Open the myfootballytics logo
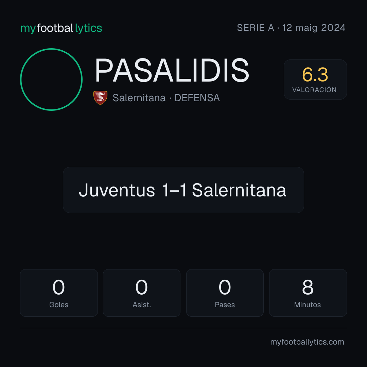The height and width of the screenshot is (367, 367). (61, 28)
